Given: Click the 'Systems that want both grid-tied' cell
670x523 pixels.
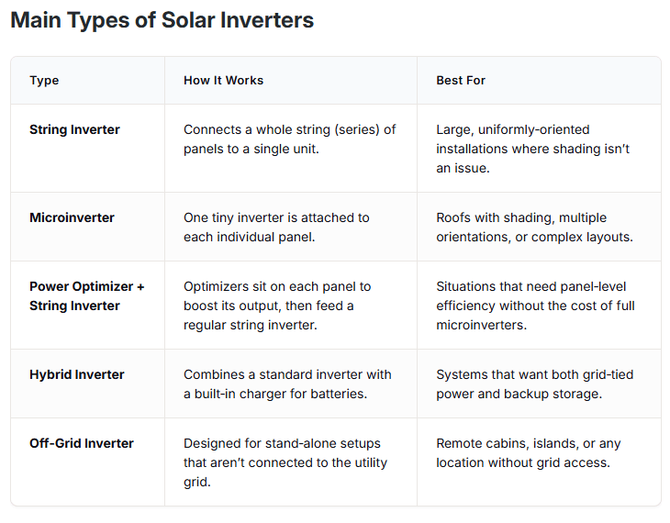Looking at the screenshot, I should (534, 384).
